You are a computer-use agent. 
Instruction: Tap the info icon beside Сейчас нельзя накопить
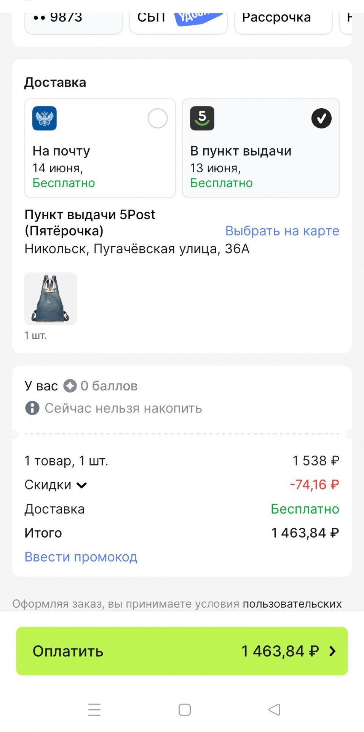pyautogui.click(x=32, y=408)
